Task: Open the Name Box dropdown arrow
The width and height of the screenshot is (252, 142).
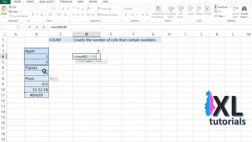Action: tap(18, 27)
